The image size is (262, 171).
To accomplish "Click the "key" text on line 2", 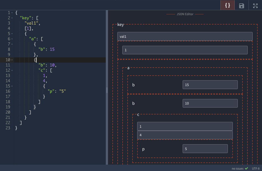I will (x=26, y=18).
